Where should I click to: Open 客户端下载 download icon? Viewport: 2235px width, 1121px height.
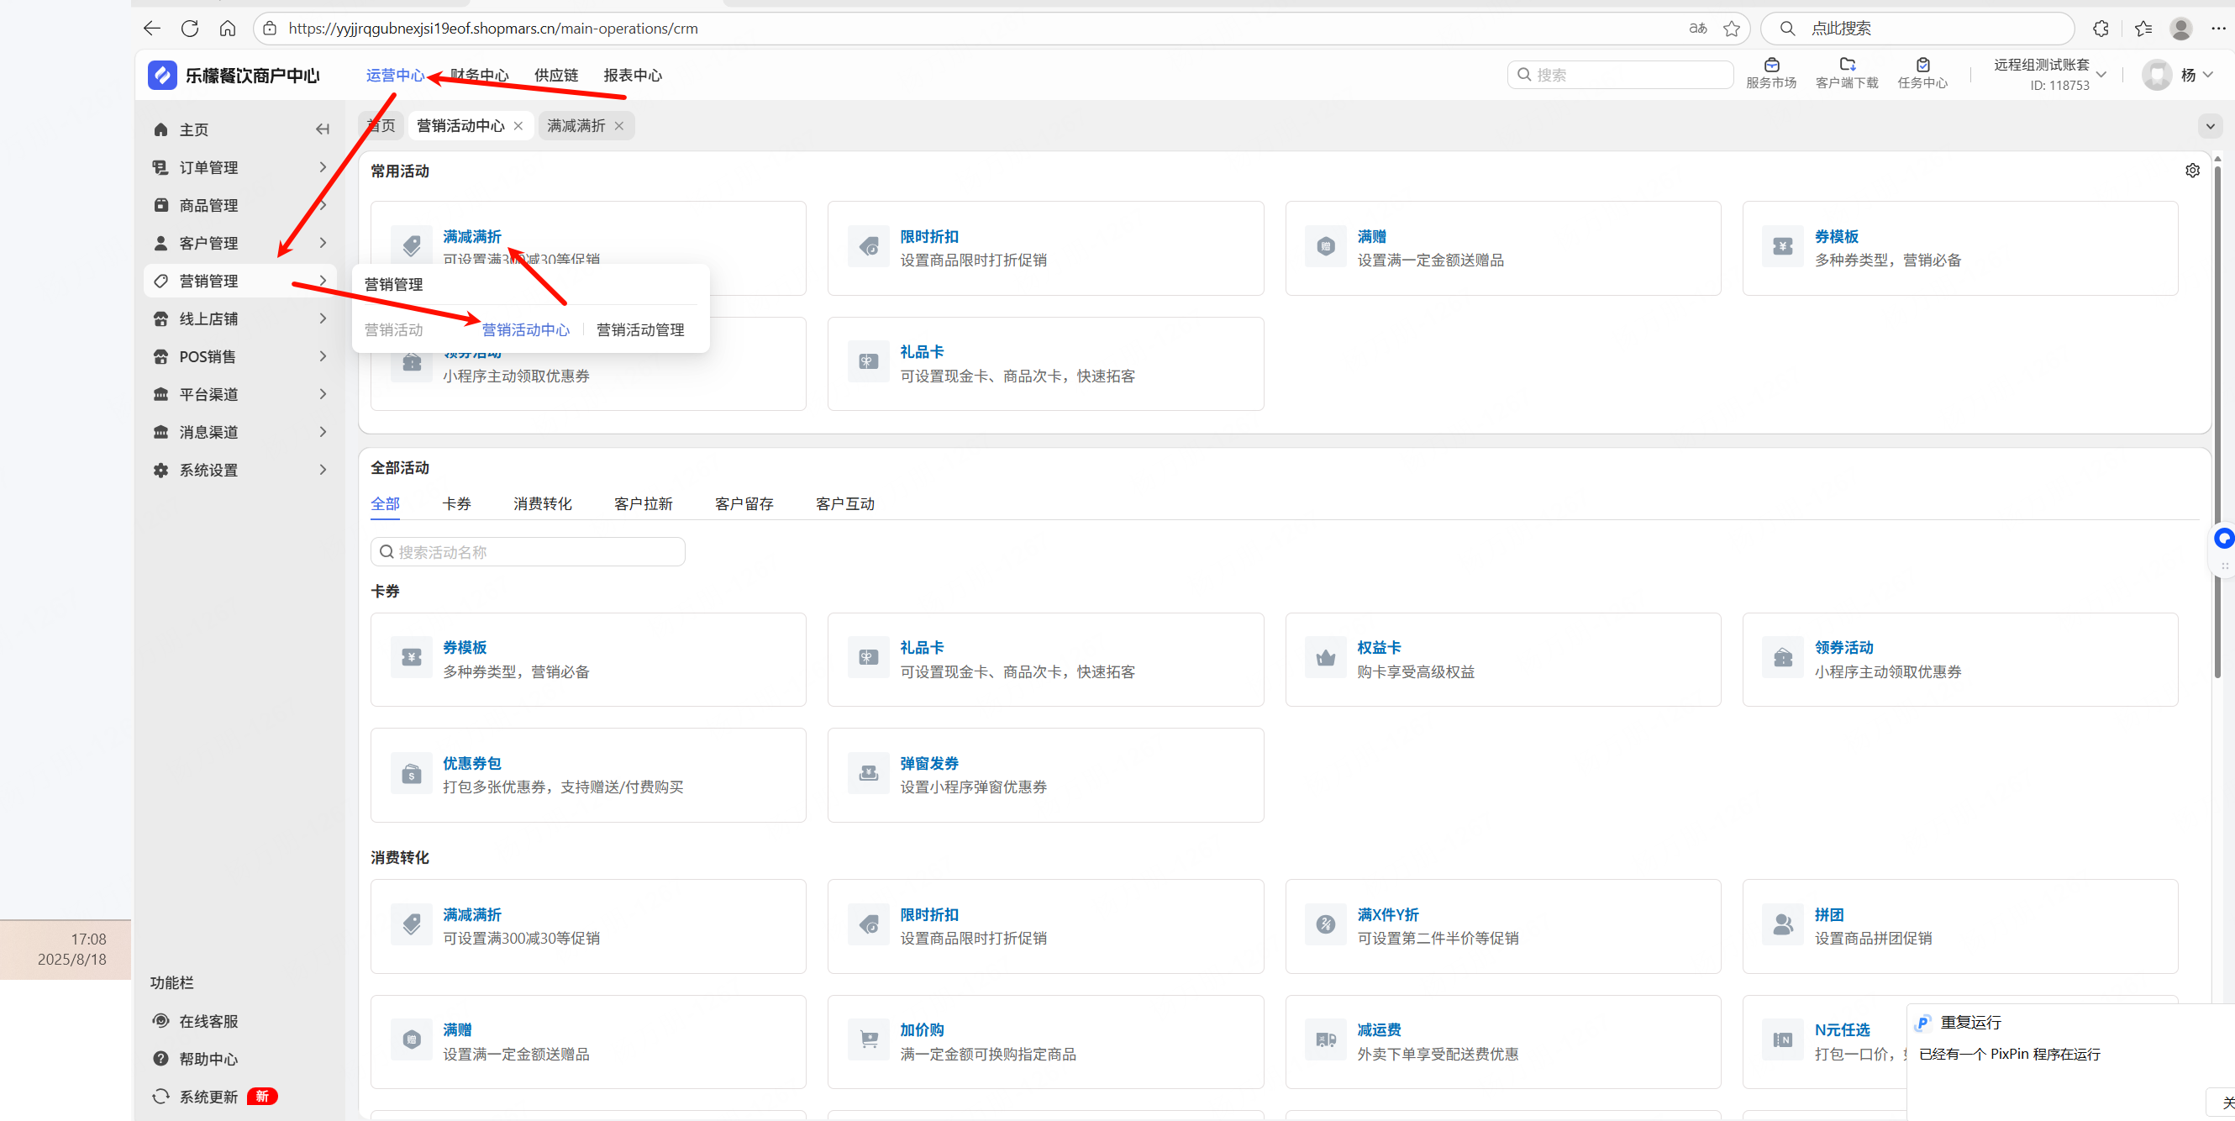[1847, 65]
